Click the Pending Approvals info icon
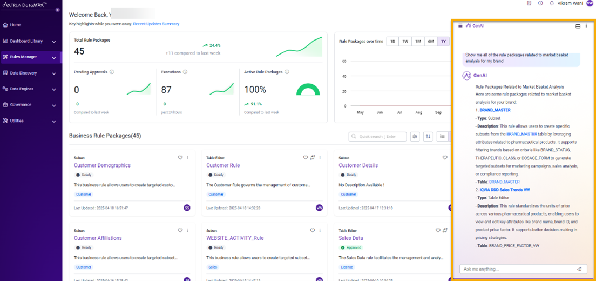The image size is (596, 281). point(112,72)
